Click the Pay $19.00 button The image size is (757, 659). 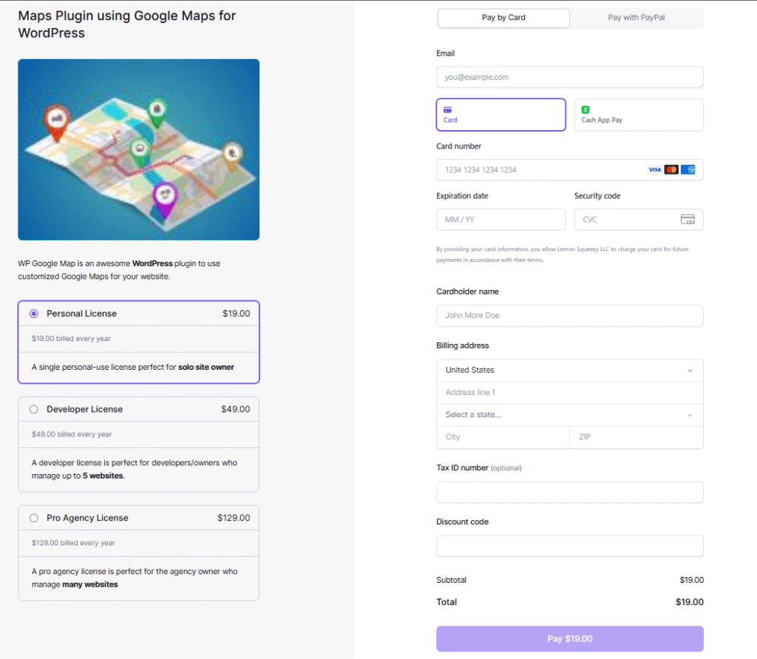(570, 639)
